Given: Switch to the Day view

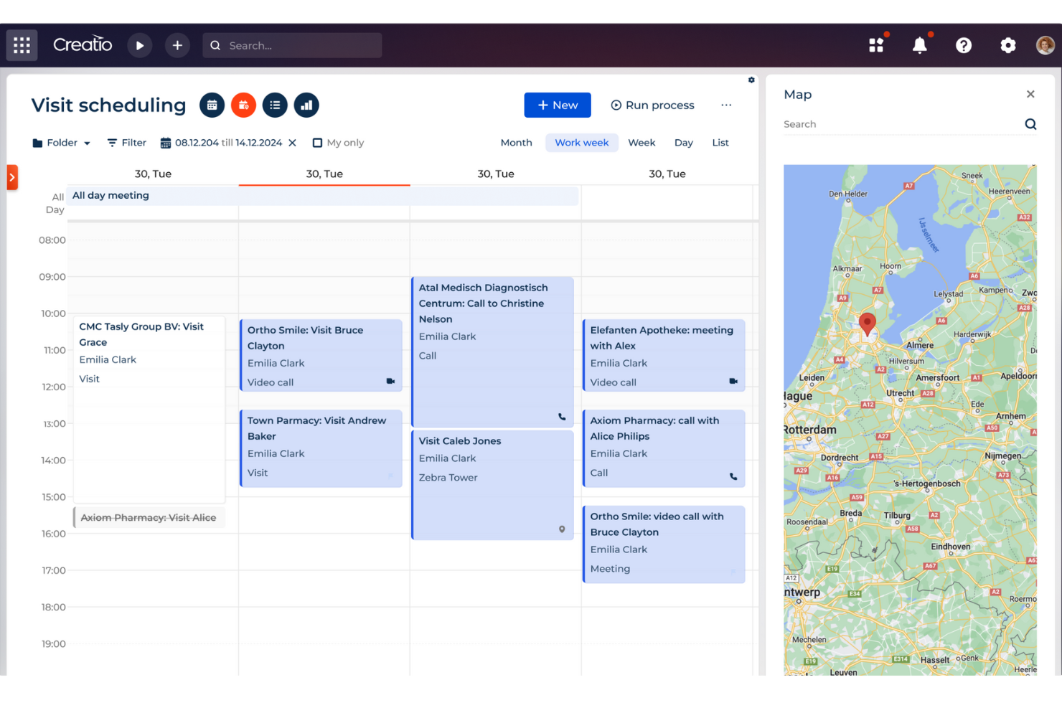Looking at the screenshot, I should [x=683, y=143].
